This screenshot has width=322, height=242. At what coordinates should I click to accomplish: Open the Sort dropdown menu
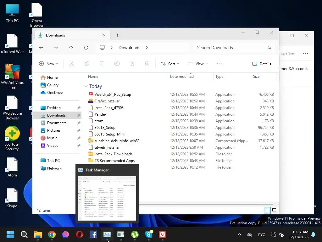[169, 64]
